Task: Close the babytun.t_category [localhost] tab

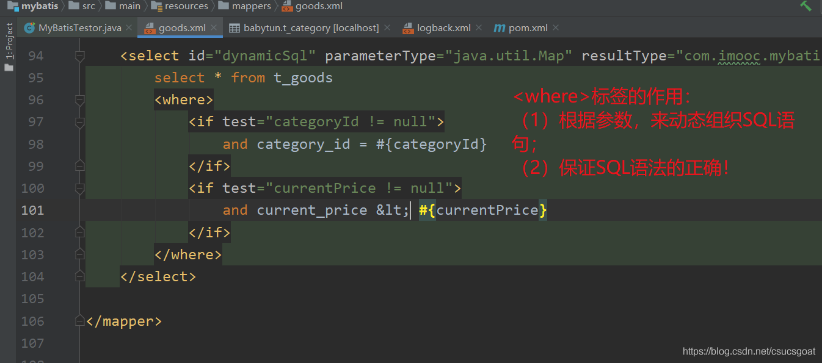Action: point(387,28)
